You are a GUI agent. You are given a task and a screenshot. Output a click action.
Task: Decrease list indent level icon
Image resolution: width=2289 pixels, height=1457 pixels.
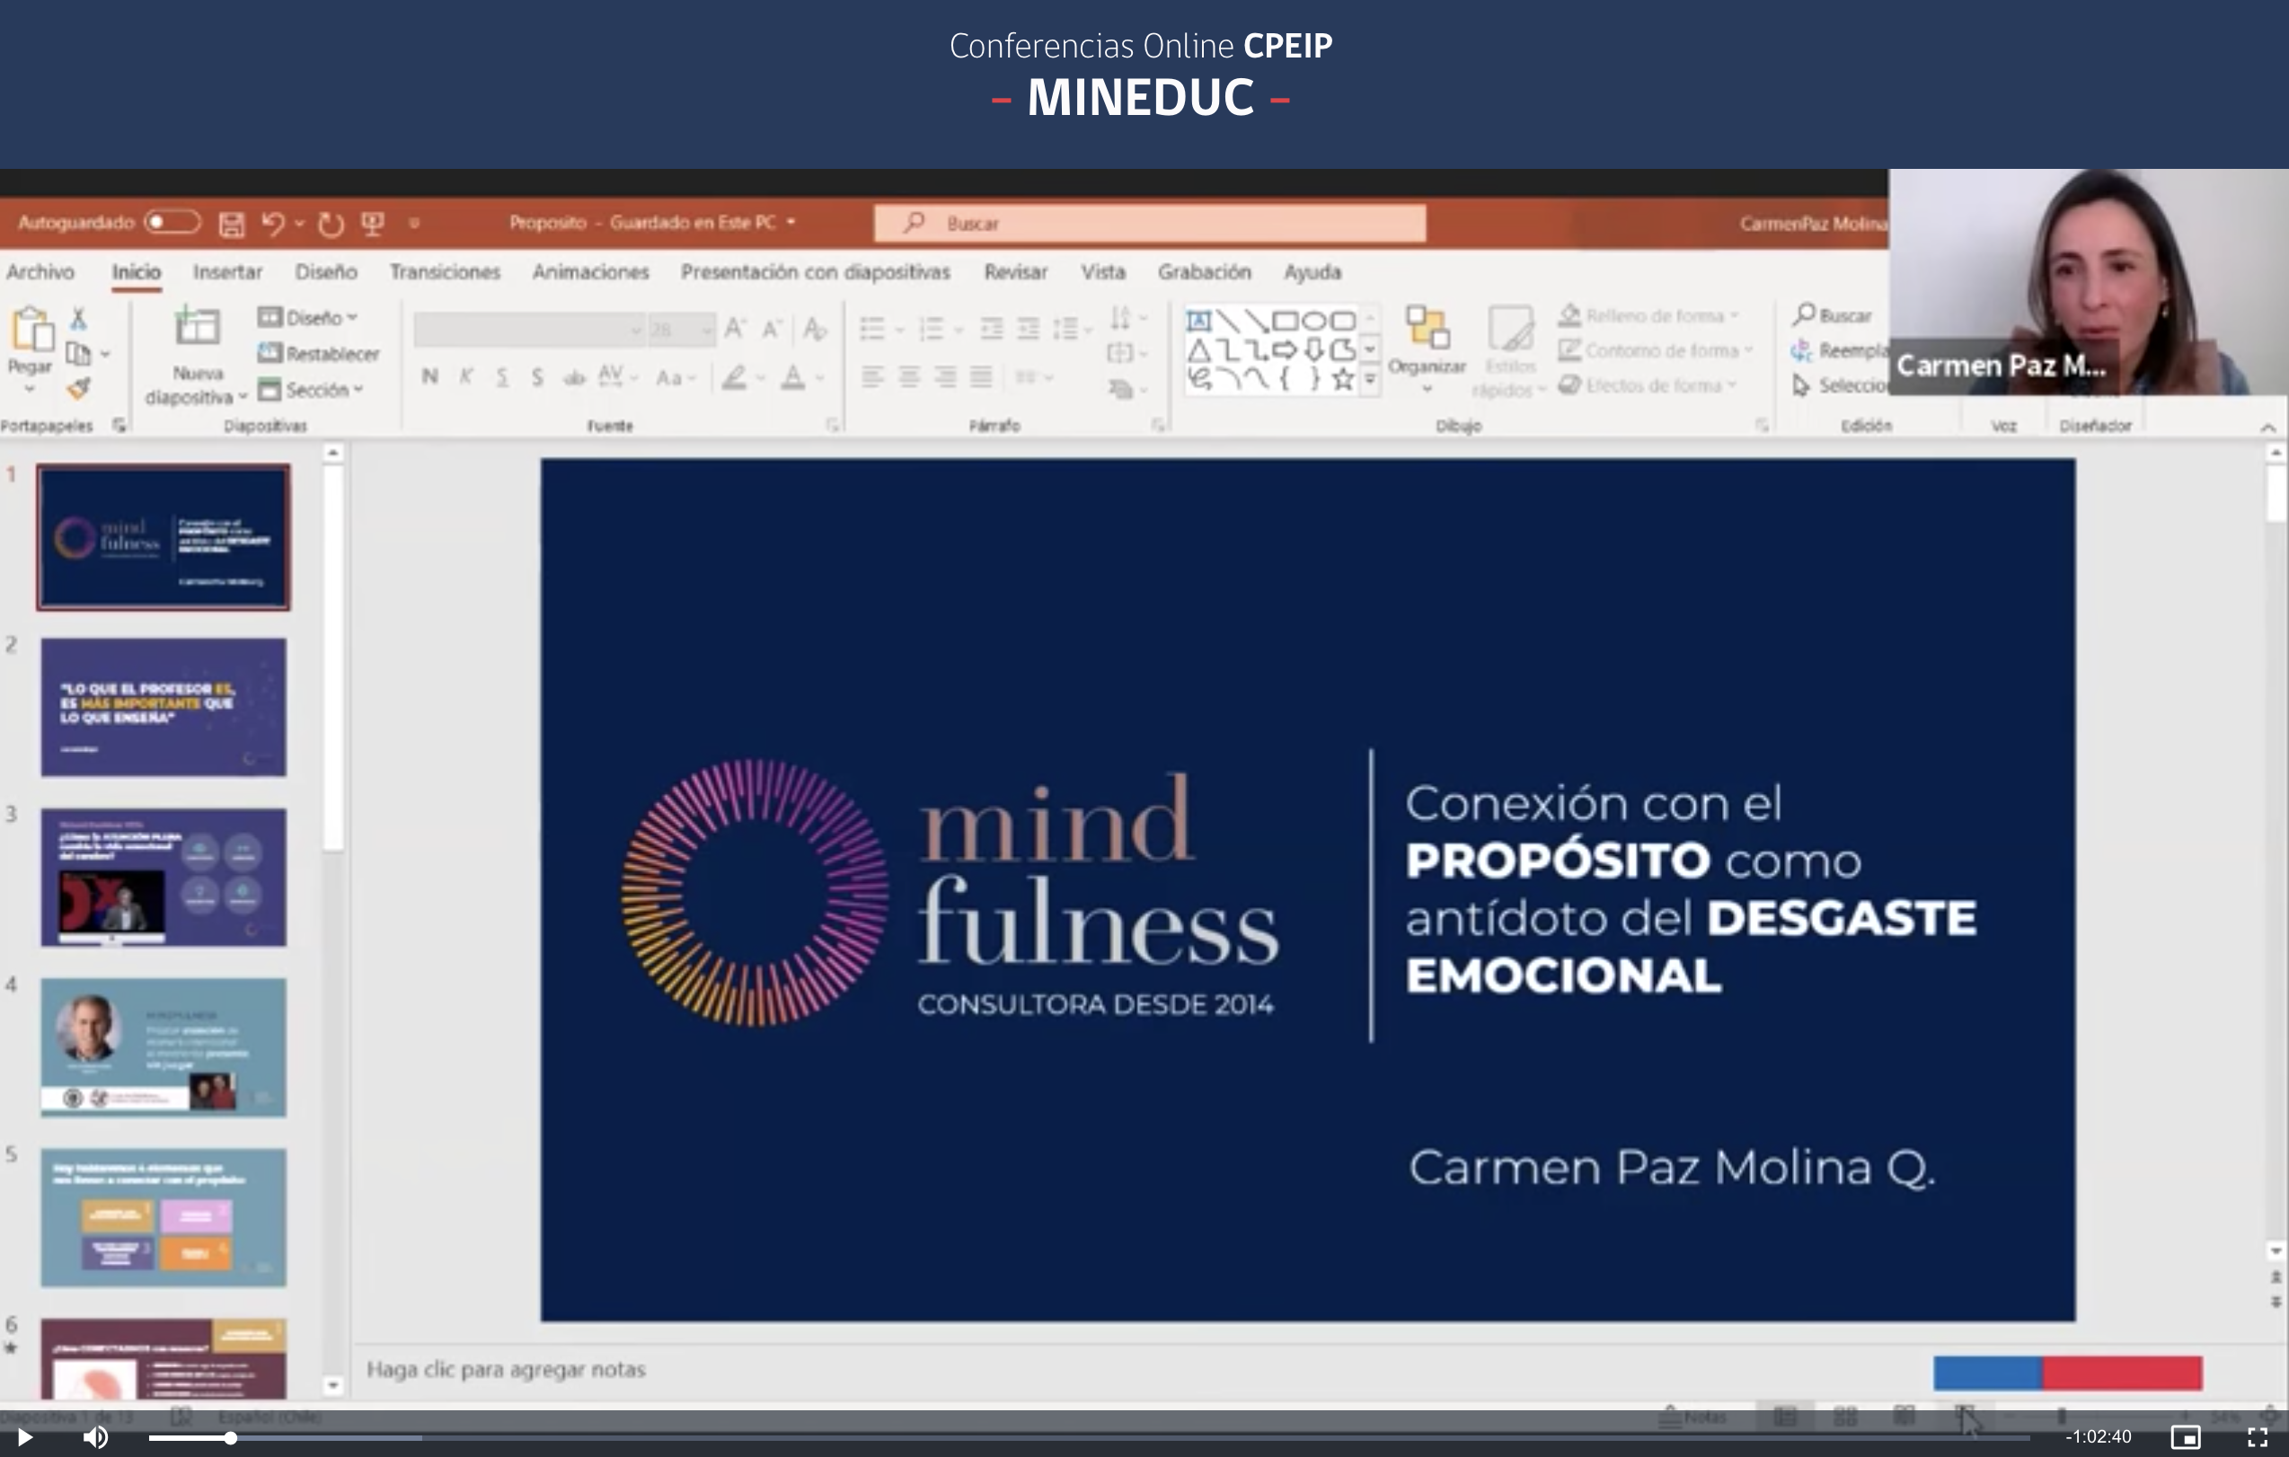pos(992,329)
